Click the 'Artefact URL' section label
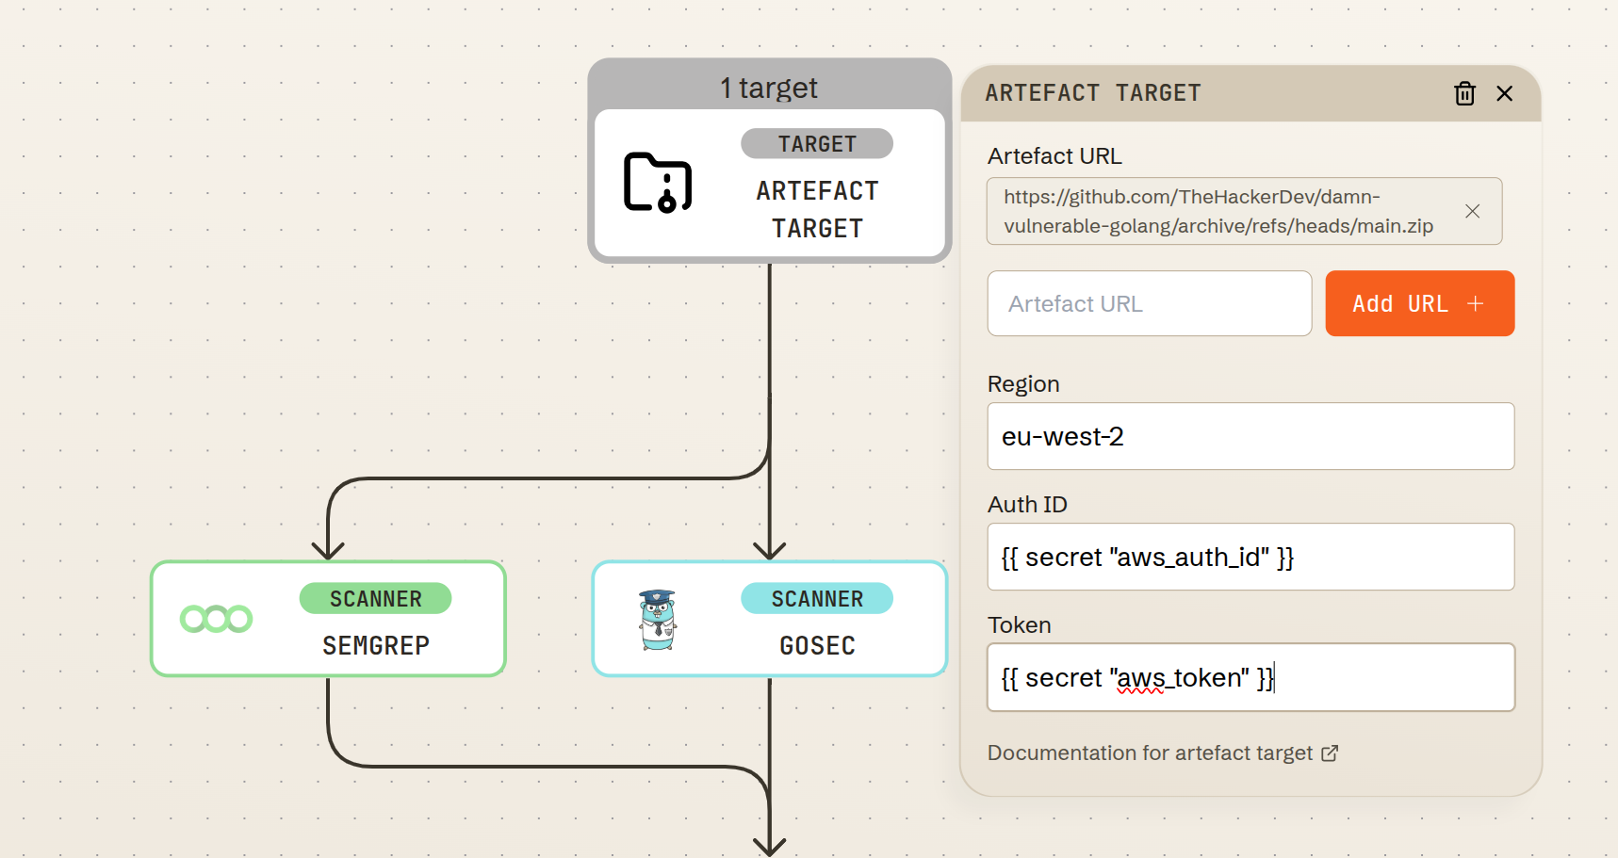1618x858 pixels. tap(1054, 156)
